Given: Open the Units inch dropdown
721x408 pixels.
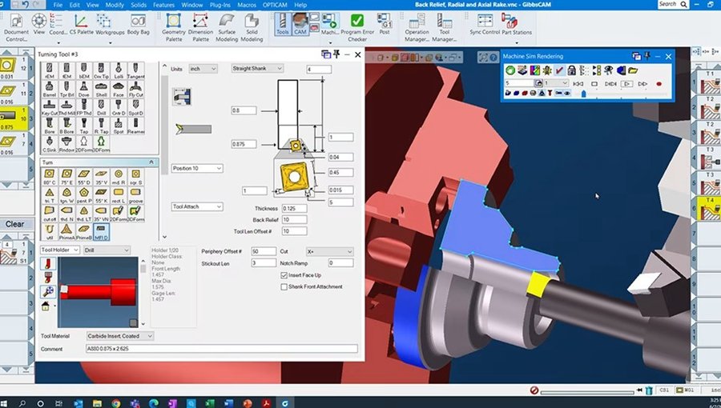Looking at the screenshot, I should pos(203,69).
